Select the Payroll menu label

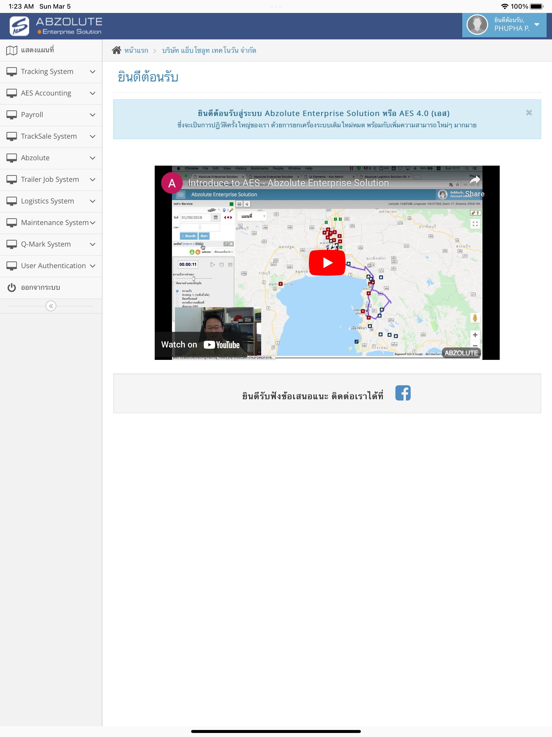pos(32,115)
